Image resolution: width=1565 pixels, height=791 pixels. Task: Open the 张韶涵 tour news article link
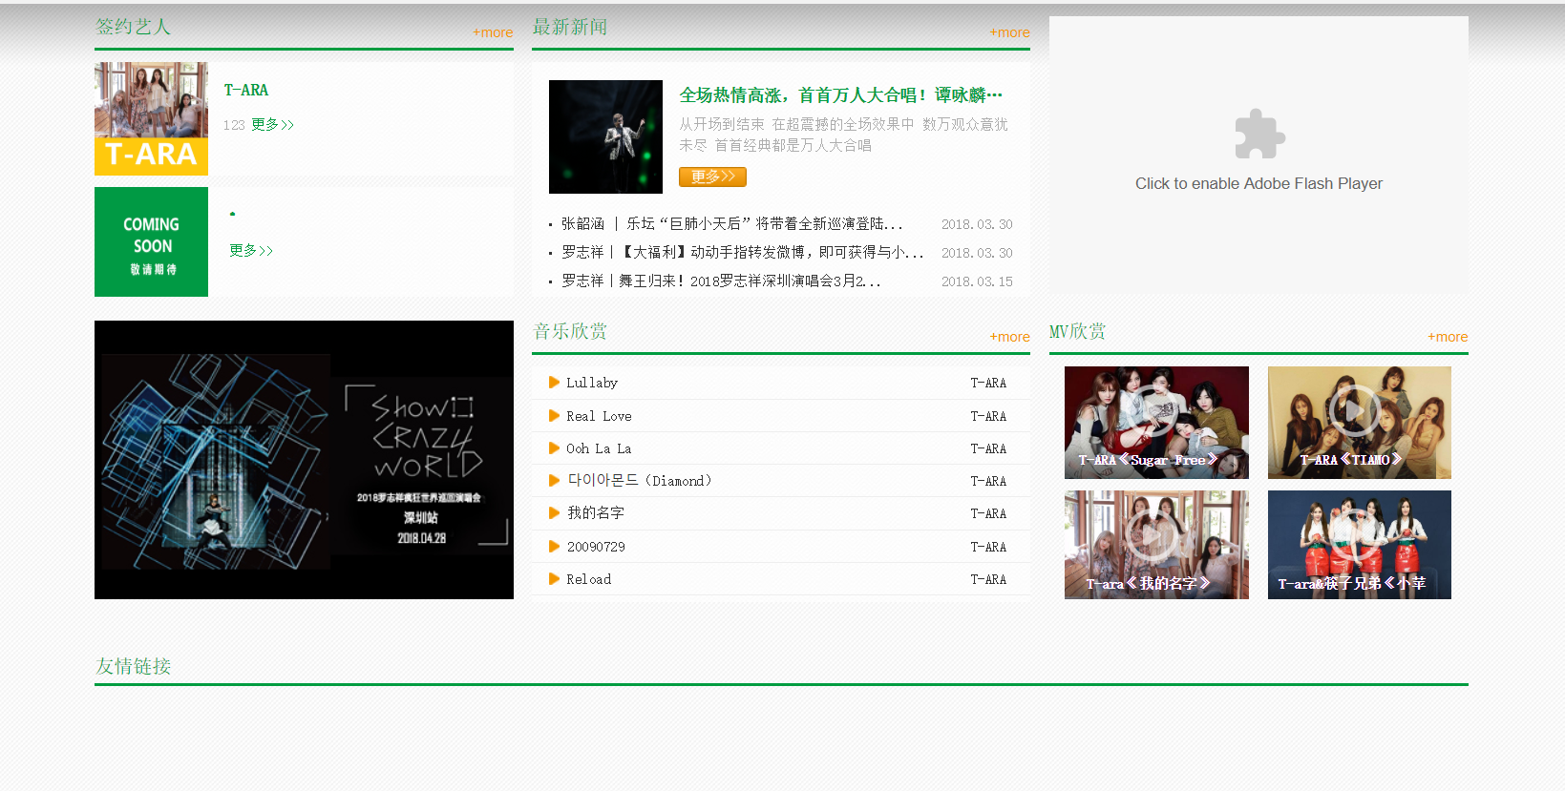(731, 224)
